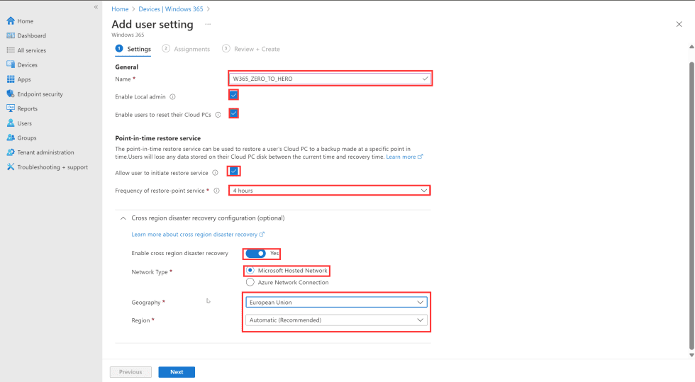
Task: Open Dashboard icon in sidebar
Action: pyautogui.click(x=11, y=35)
